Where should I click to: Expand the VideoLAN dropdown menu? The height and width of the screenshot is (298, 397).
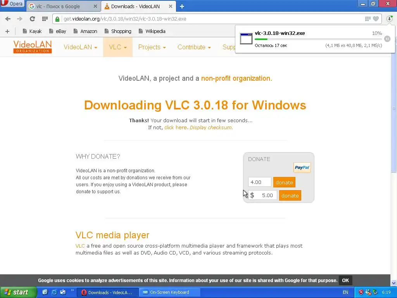[81, 47]
